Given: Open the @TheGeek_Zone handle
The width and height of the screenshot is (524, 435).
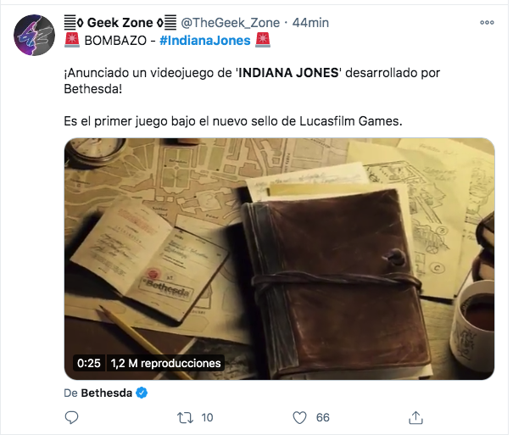Looking at the screenshot, I should tap(231, 23).
